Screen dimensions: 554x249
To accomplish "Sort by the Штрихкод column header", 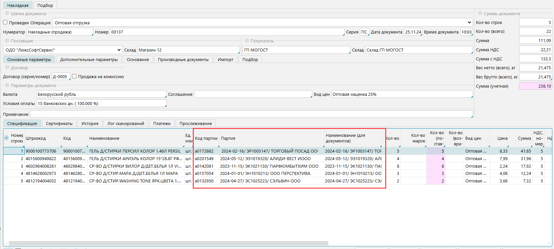I will [36, 138].
